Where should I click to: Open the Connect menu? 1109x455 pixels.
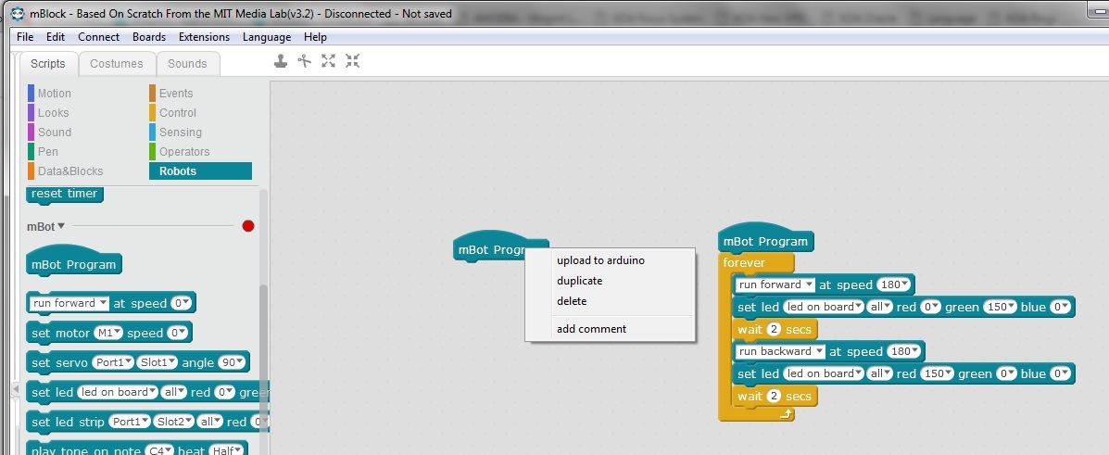click(99, 37)
